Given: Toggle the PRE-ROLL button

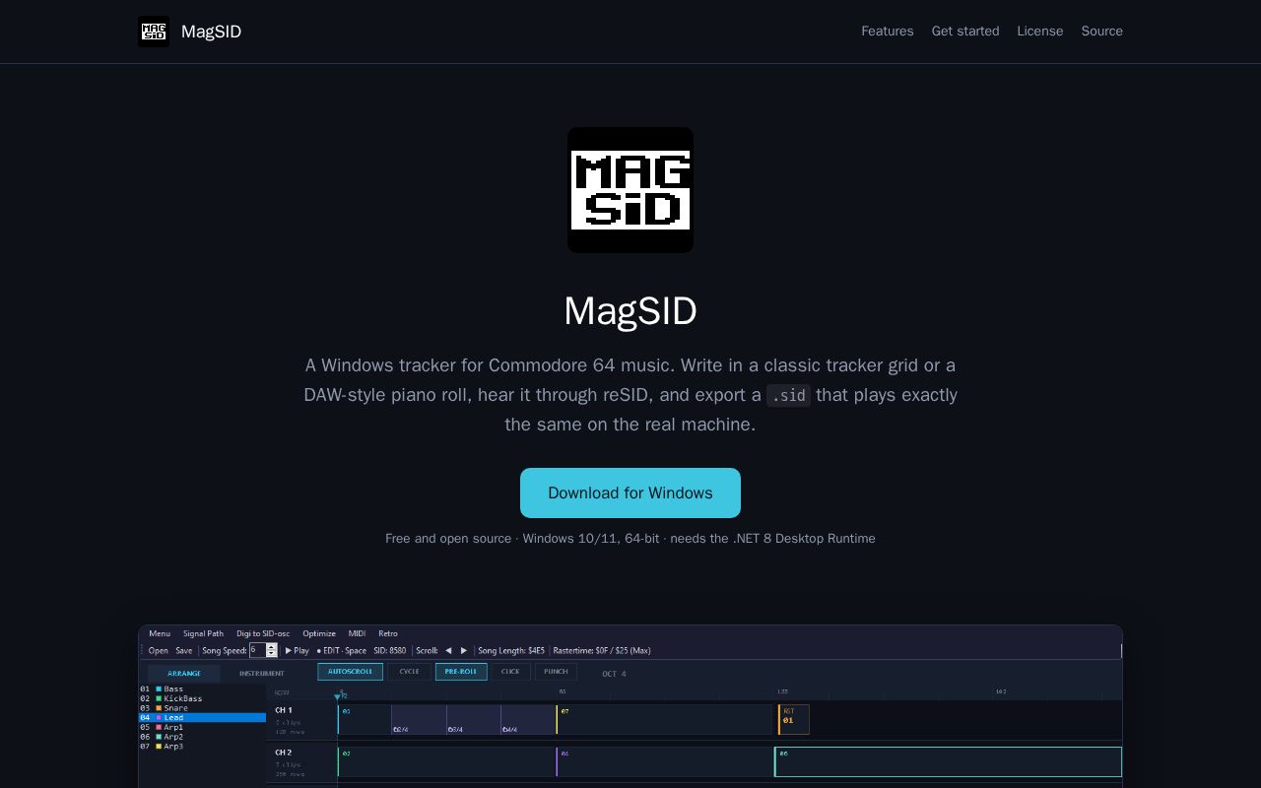Looking at the screenshot, I should 461,672.
